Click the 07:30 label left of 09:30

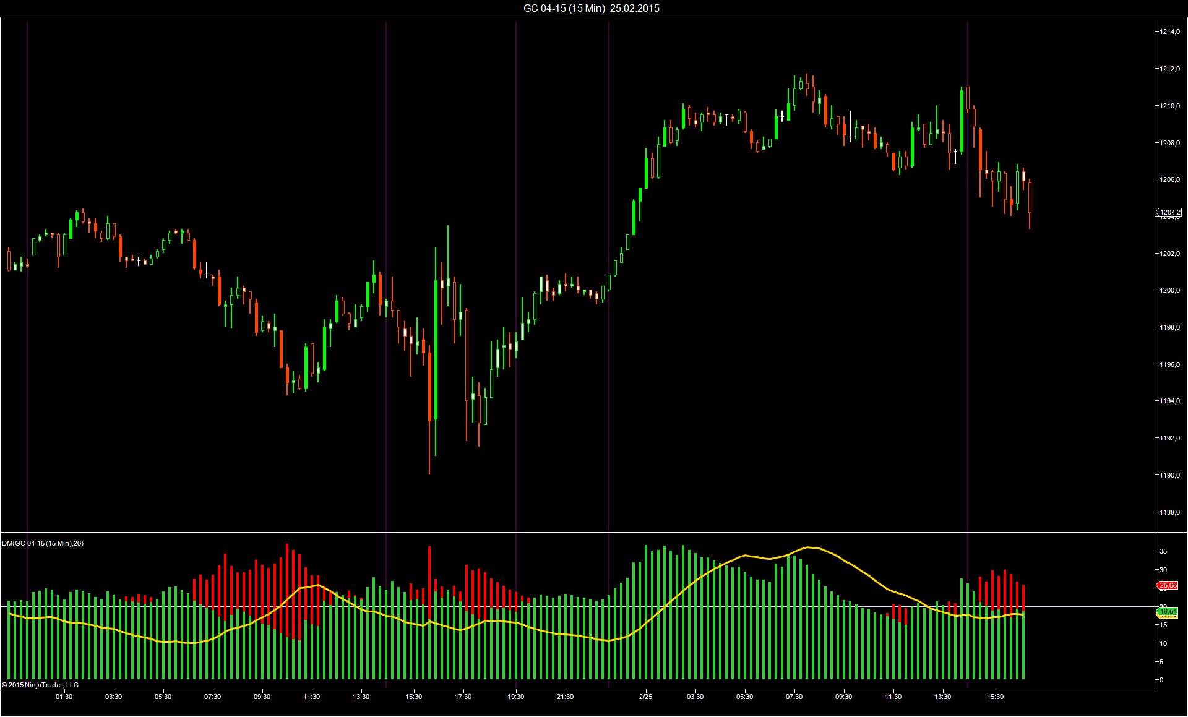(213, 697)
